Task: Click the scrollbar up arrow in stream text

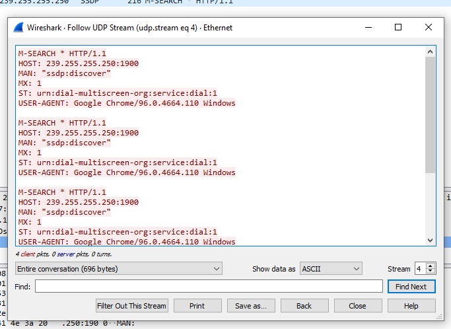Action: (430, 52)
